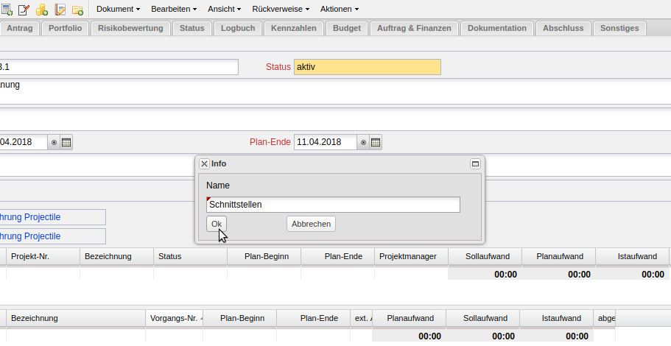Click the Name field containing Schnittstellen
The width and height of the screenshot is (671, 346).
[x=333, y=205]
